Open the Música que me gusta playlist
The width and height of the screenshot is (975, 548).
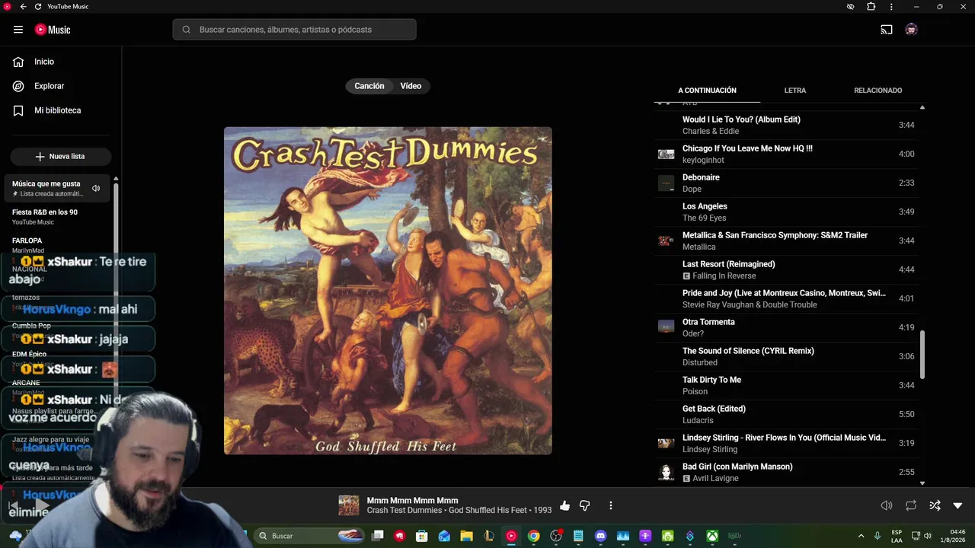pos(57,188)
